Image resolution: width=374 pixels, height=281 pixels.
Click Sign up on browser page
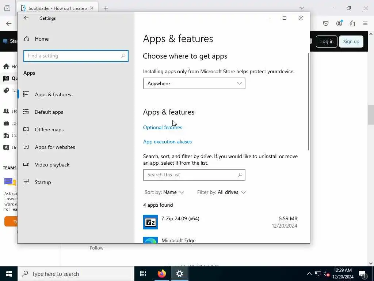pos(351,42)
